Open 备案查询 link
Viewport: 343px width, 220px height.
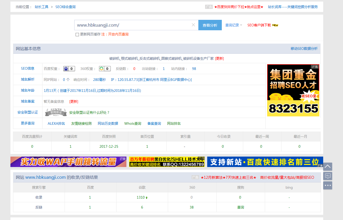coord(154,123)
